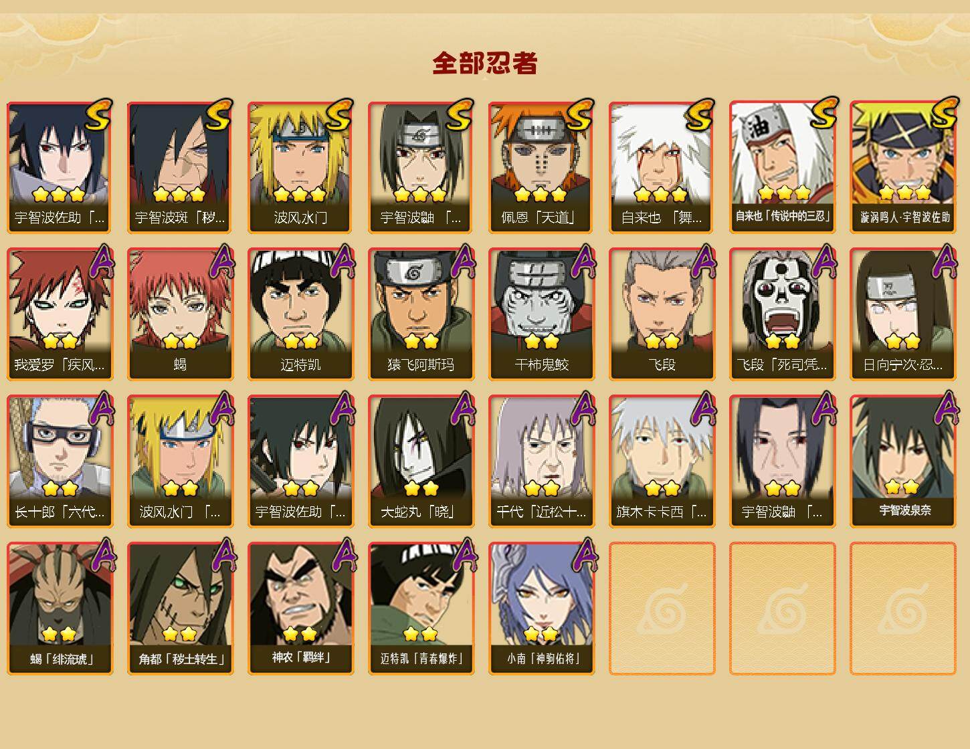The height and width of the screenshot is (749, 970).
Task: Select the 猿飞阿斯玛 ninja card
Action: [421, 314]
